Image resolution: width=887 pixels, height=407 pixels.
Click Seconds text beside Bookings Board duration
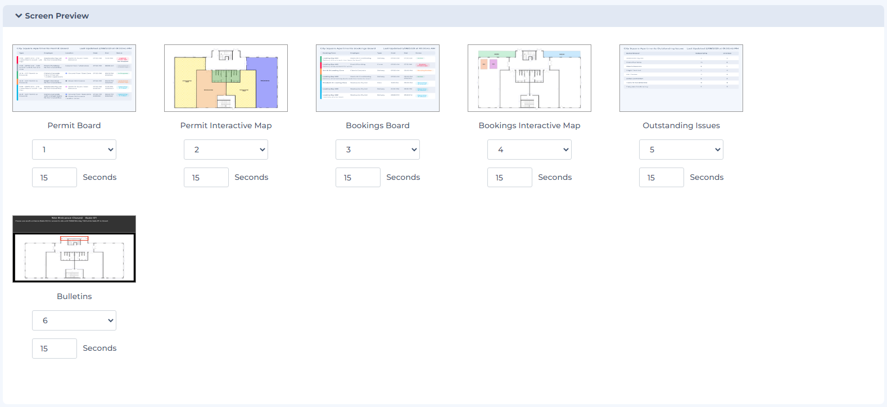(x=403, y=177)
